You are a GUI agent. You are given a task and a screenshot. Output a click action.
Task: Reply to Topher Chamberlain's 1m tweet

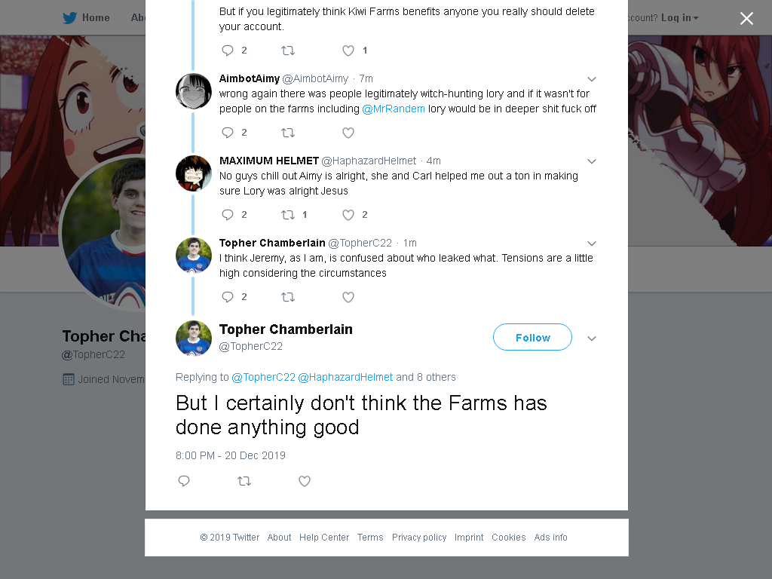point(228,297)
